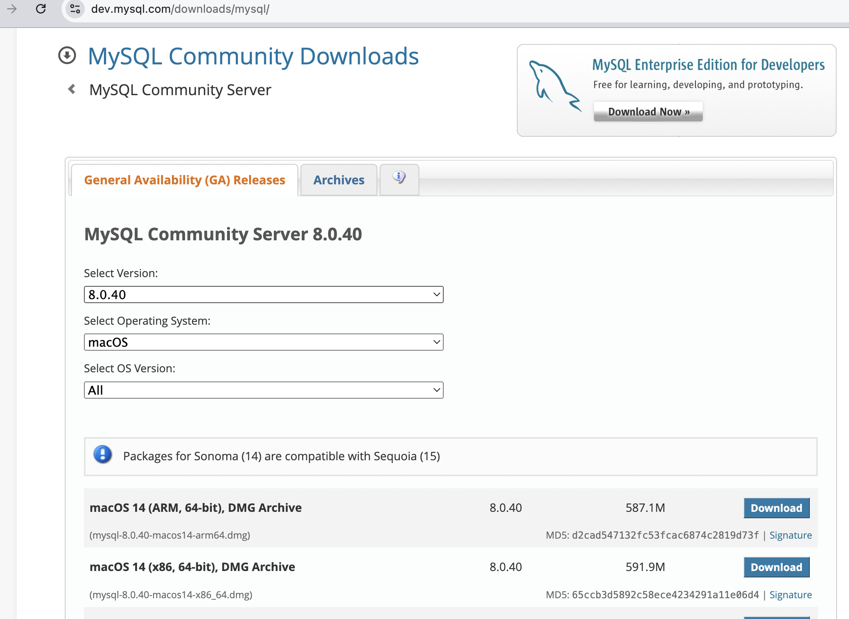Reload the page with the refresh icon
Screen dimensions: 849x619
tap(41, 9)
